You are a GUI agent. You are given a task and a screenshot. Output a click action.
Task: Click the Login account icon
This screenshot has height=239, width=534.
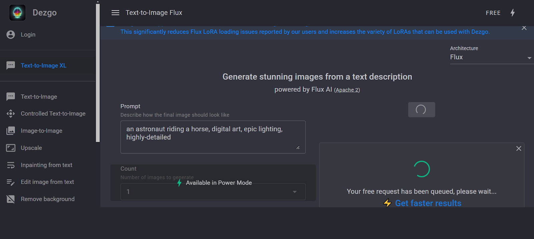click(11, 35)
